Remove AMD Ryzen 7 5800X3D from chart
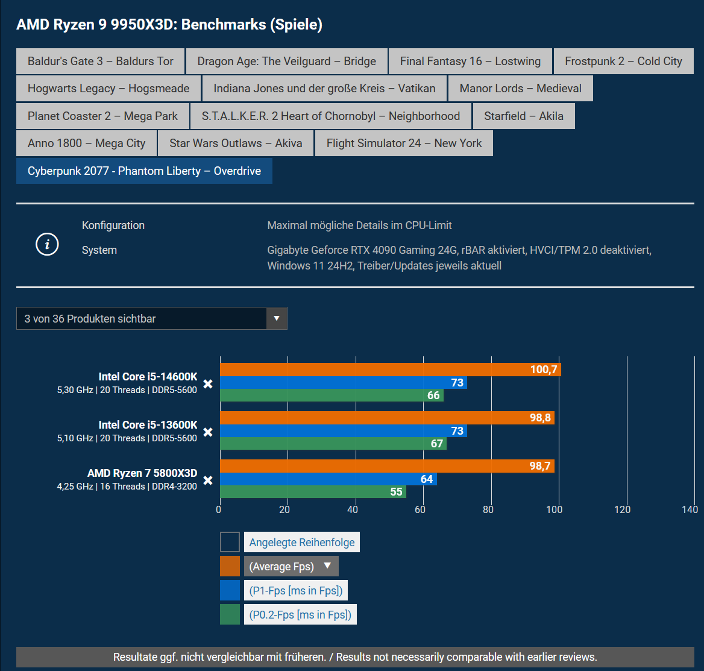 click(208, 480)
